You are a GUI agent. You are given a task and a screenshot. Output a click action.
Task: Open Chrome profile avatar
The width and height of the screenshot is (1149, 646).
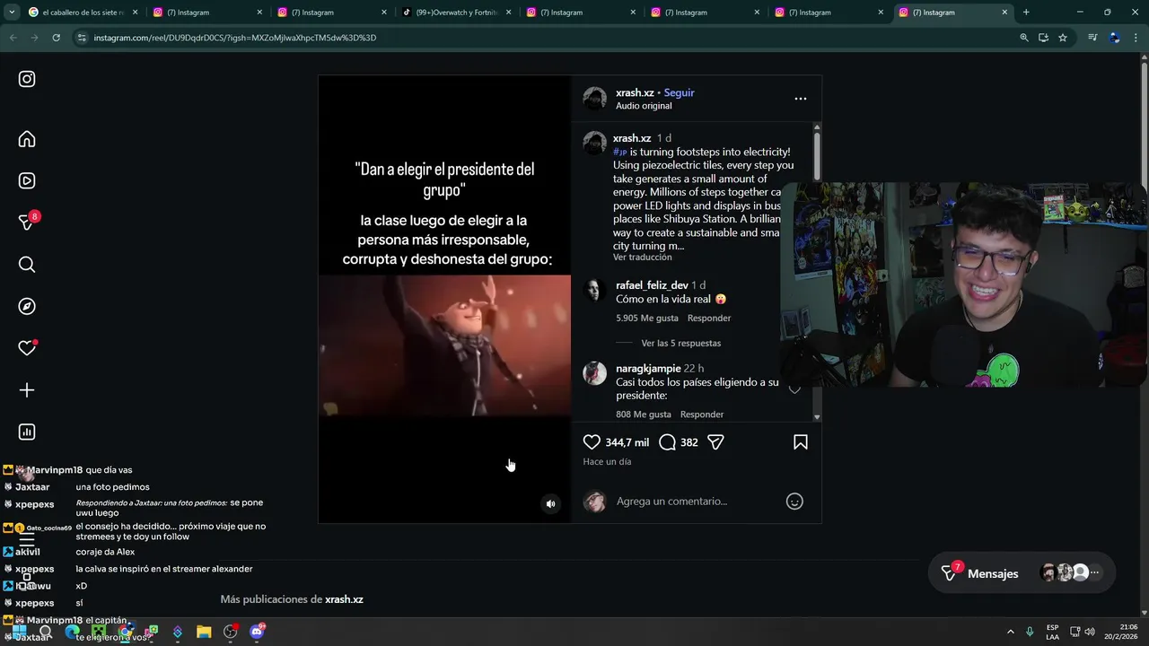[x=1115, y=38]
